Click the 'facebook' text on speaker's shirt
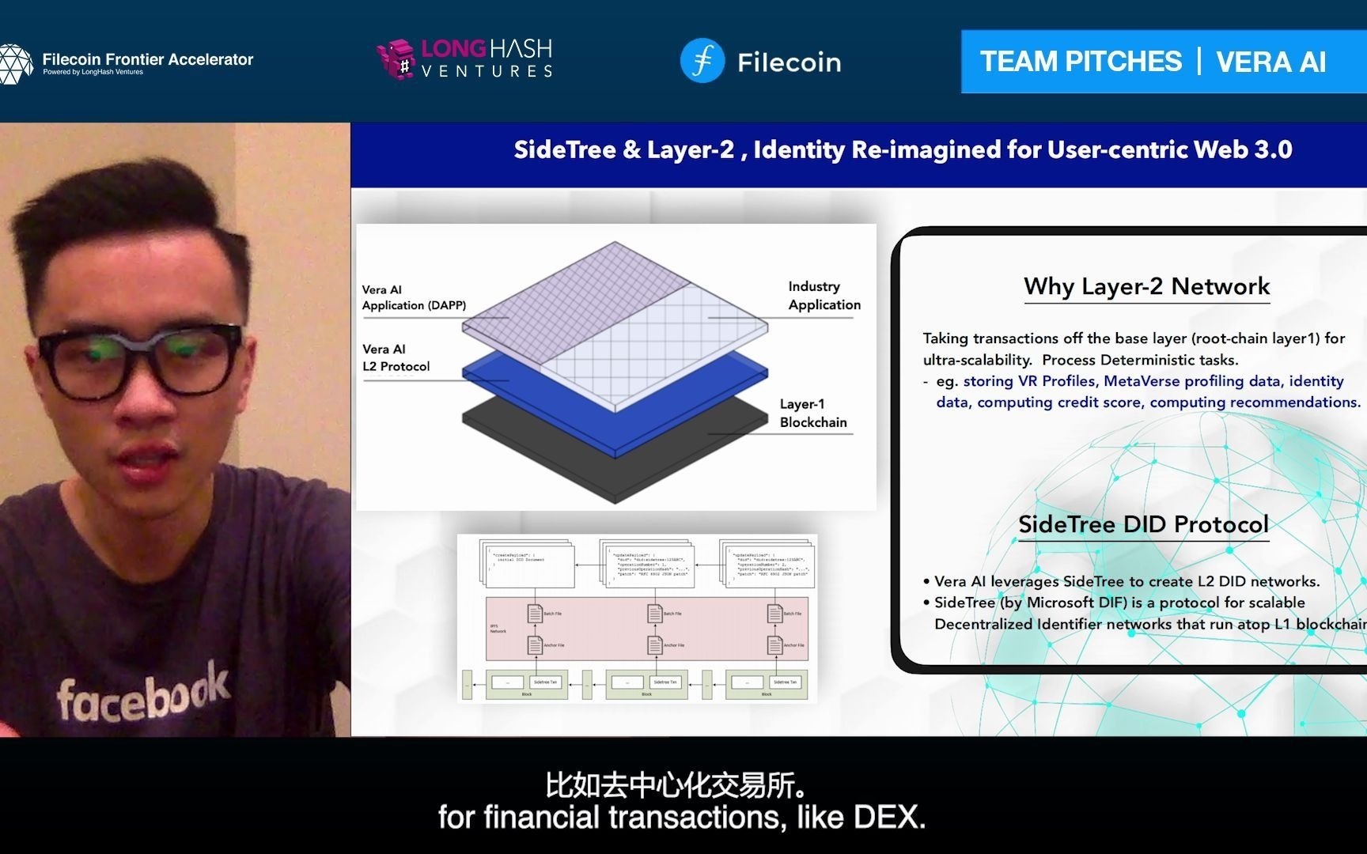This screenshot has height=854, width=1367. pos(143,693)
